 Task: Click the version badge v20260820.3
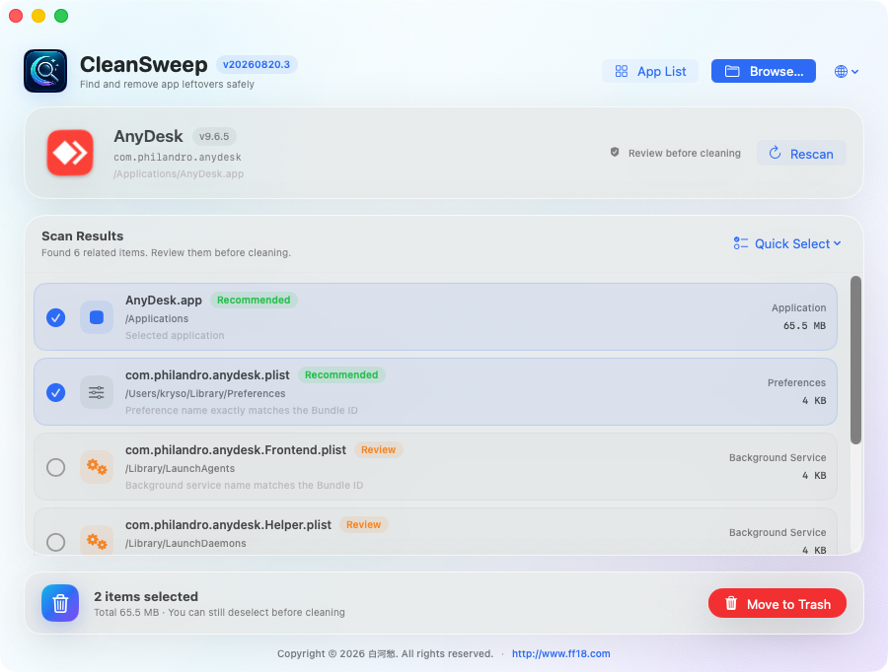click(257, 64)
